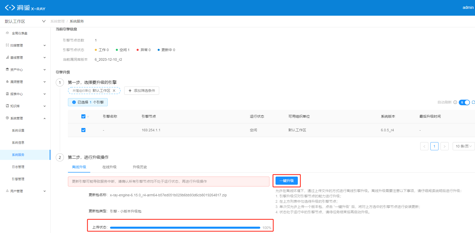Remove the 默认工作区 filter chip with its X

114,90
